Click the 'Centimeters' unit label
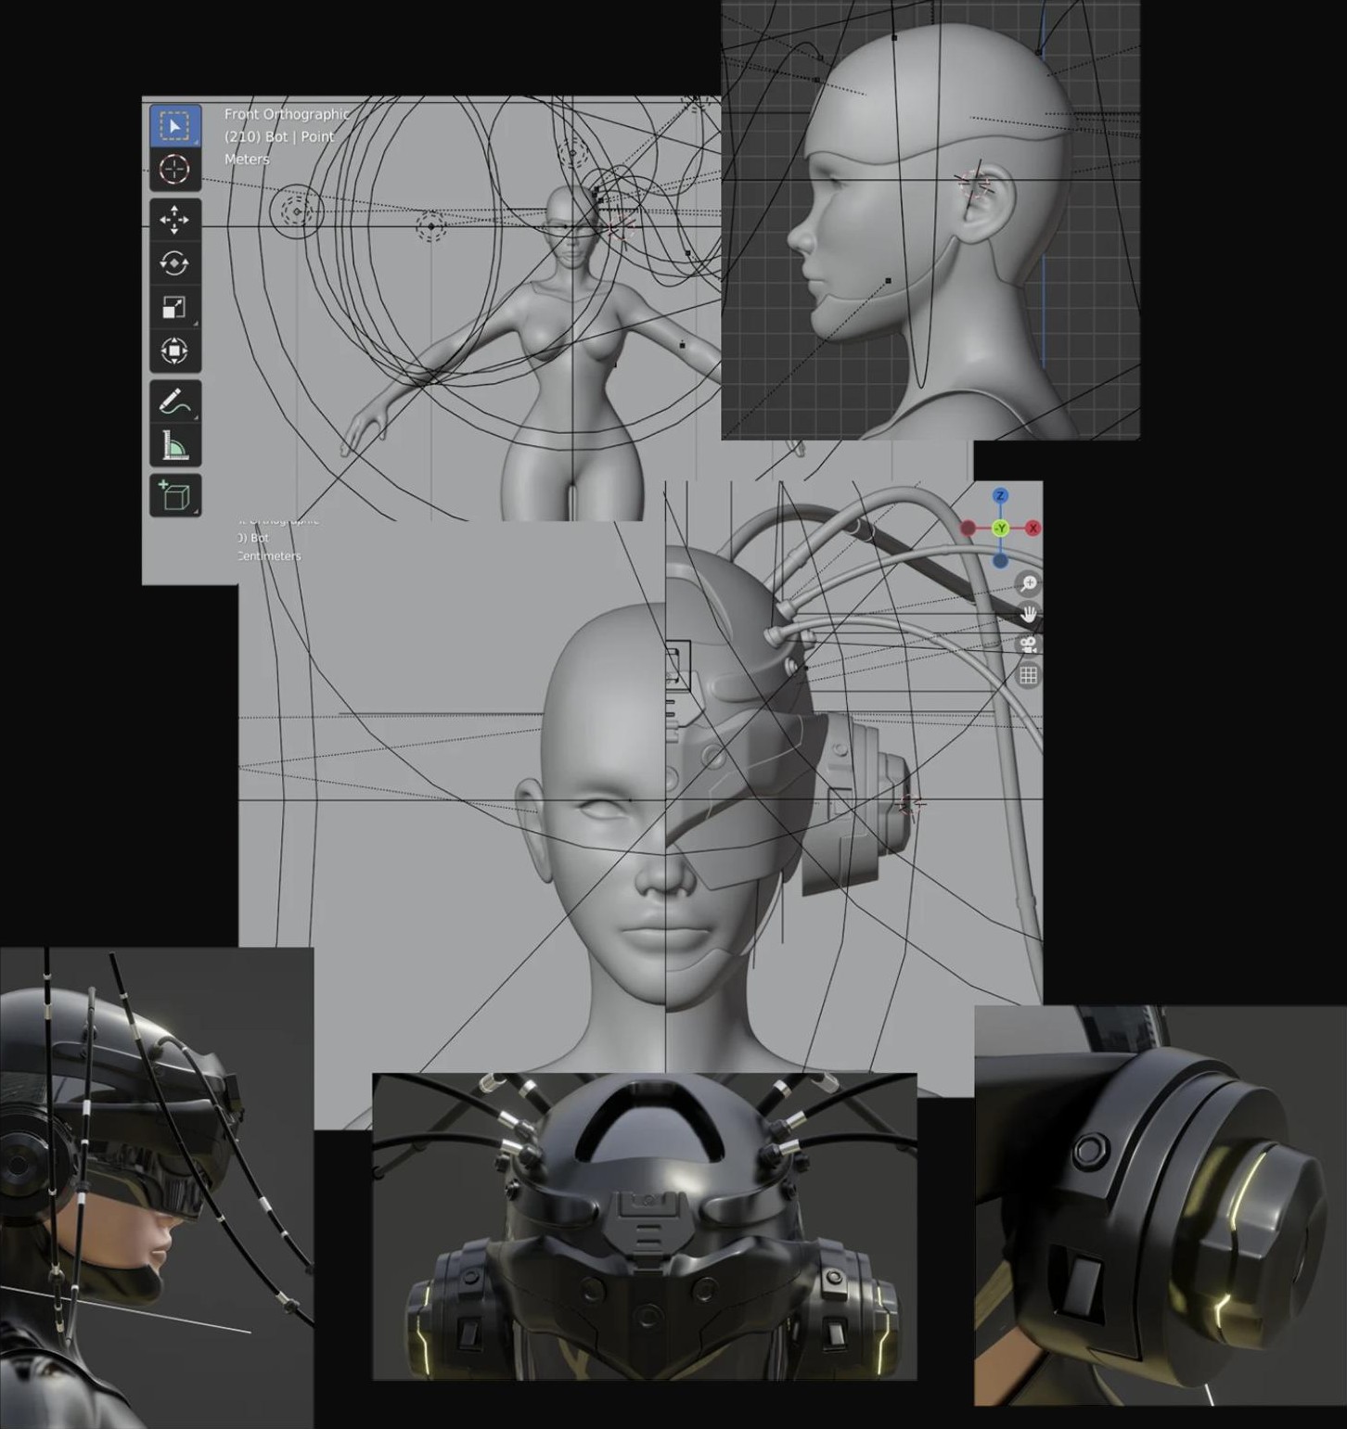The image size is (1347, 1429). pos(269,556)
